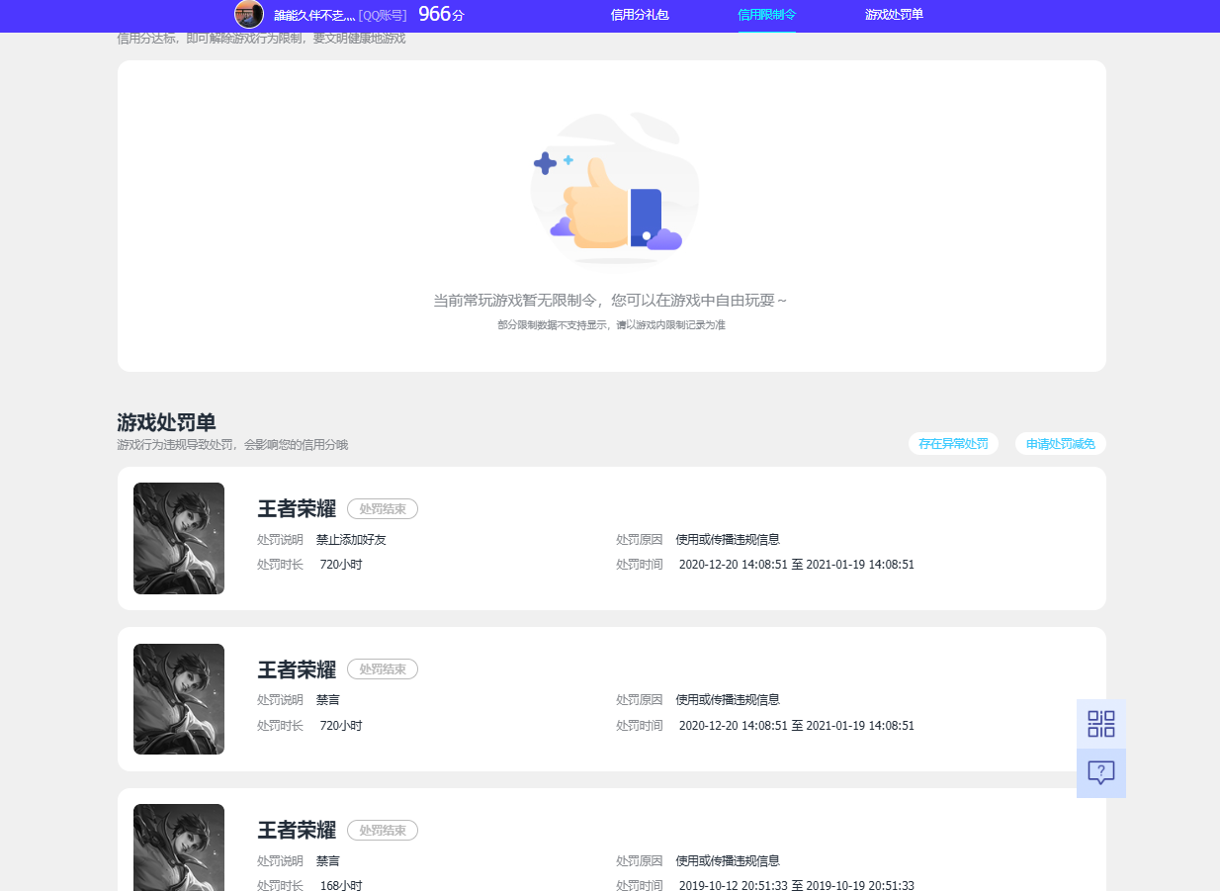Click the thumbs-up illustration graphic
Image resolution: width=1220 pixels, height=891 pixels.
click(x=613, y=188)
